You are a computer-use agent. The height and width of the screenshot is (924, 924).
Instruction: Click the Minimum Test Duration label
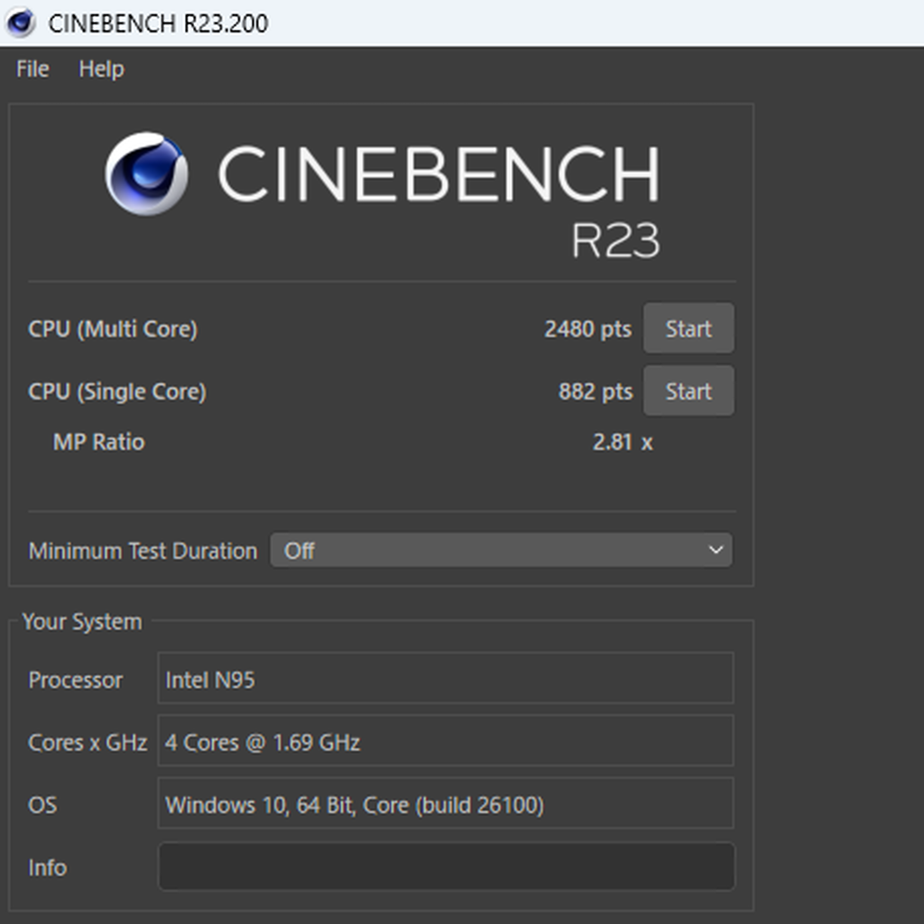[x=143, y=550]
